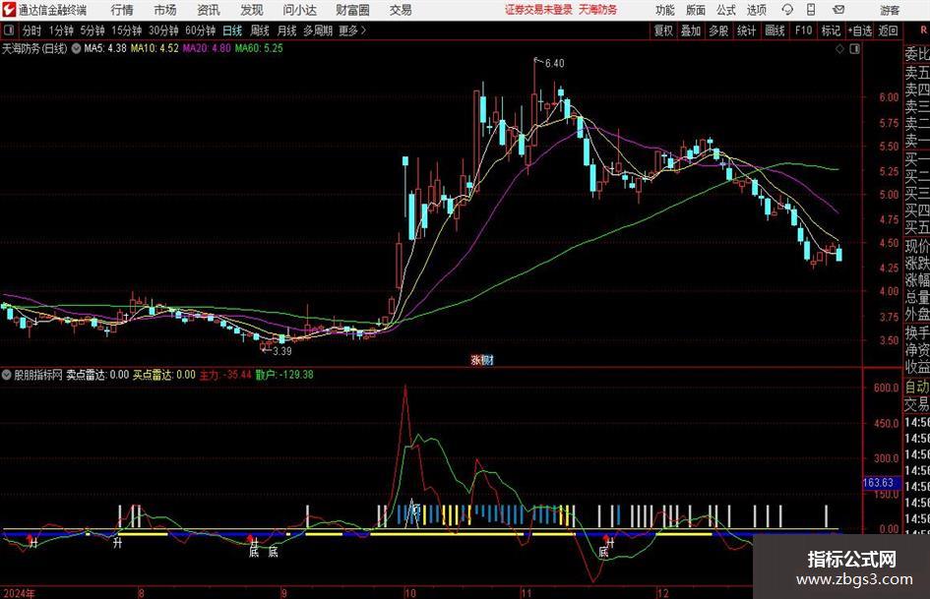The image size is (930, 599).
Task: Click the MA60: 5.25 value
Action: (x=259, y=48)
